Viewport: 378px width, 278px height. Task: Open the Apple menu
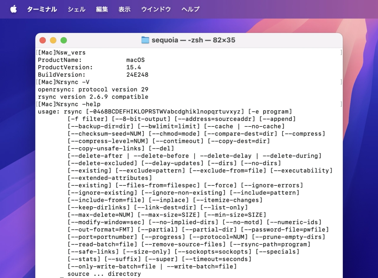point(14,9)
